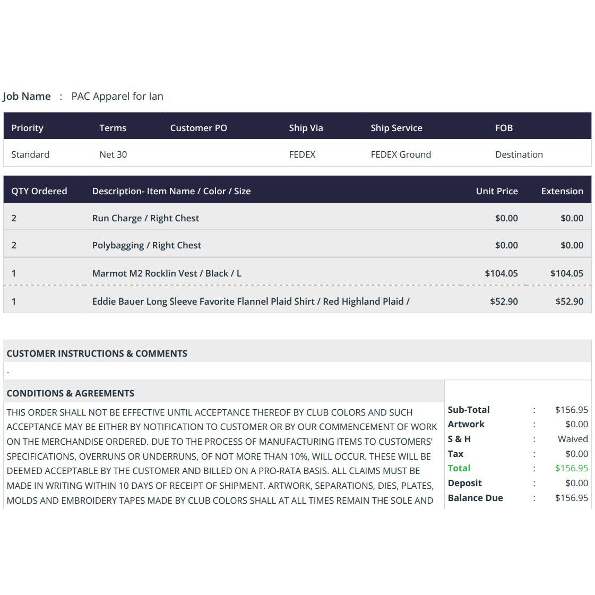Viewport: 595px width, 595px height.
Task: Select the Net 30 terms value
Action: pos(113,154)
